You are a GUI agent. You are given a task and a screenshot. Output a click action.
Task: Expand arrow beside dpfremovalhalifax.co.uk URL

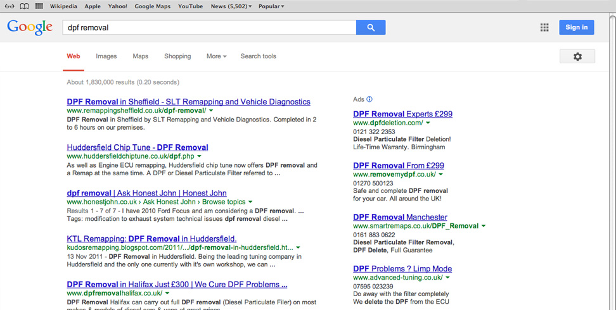(167, 294)
